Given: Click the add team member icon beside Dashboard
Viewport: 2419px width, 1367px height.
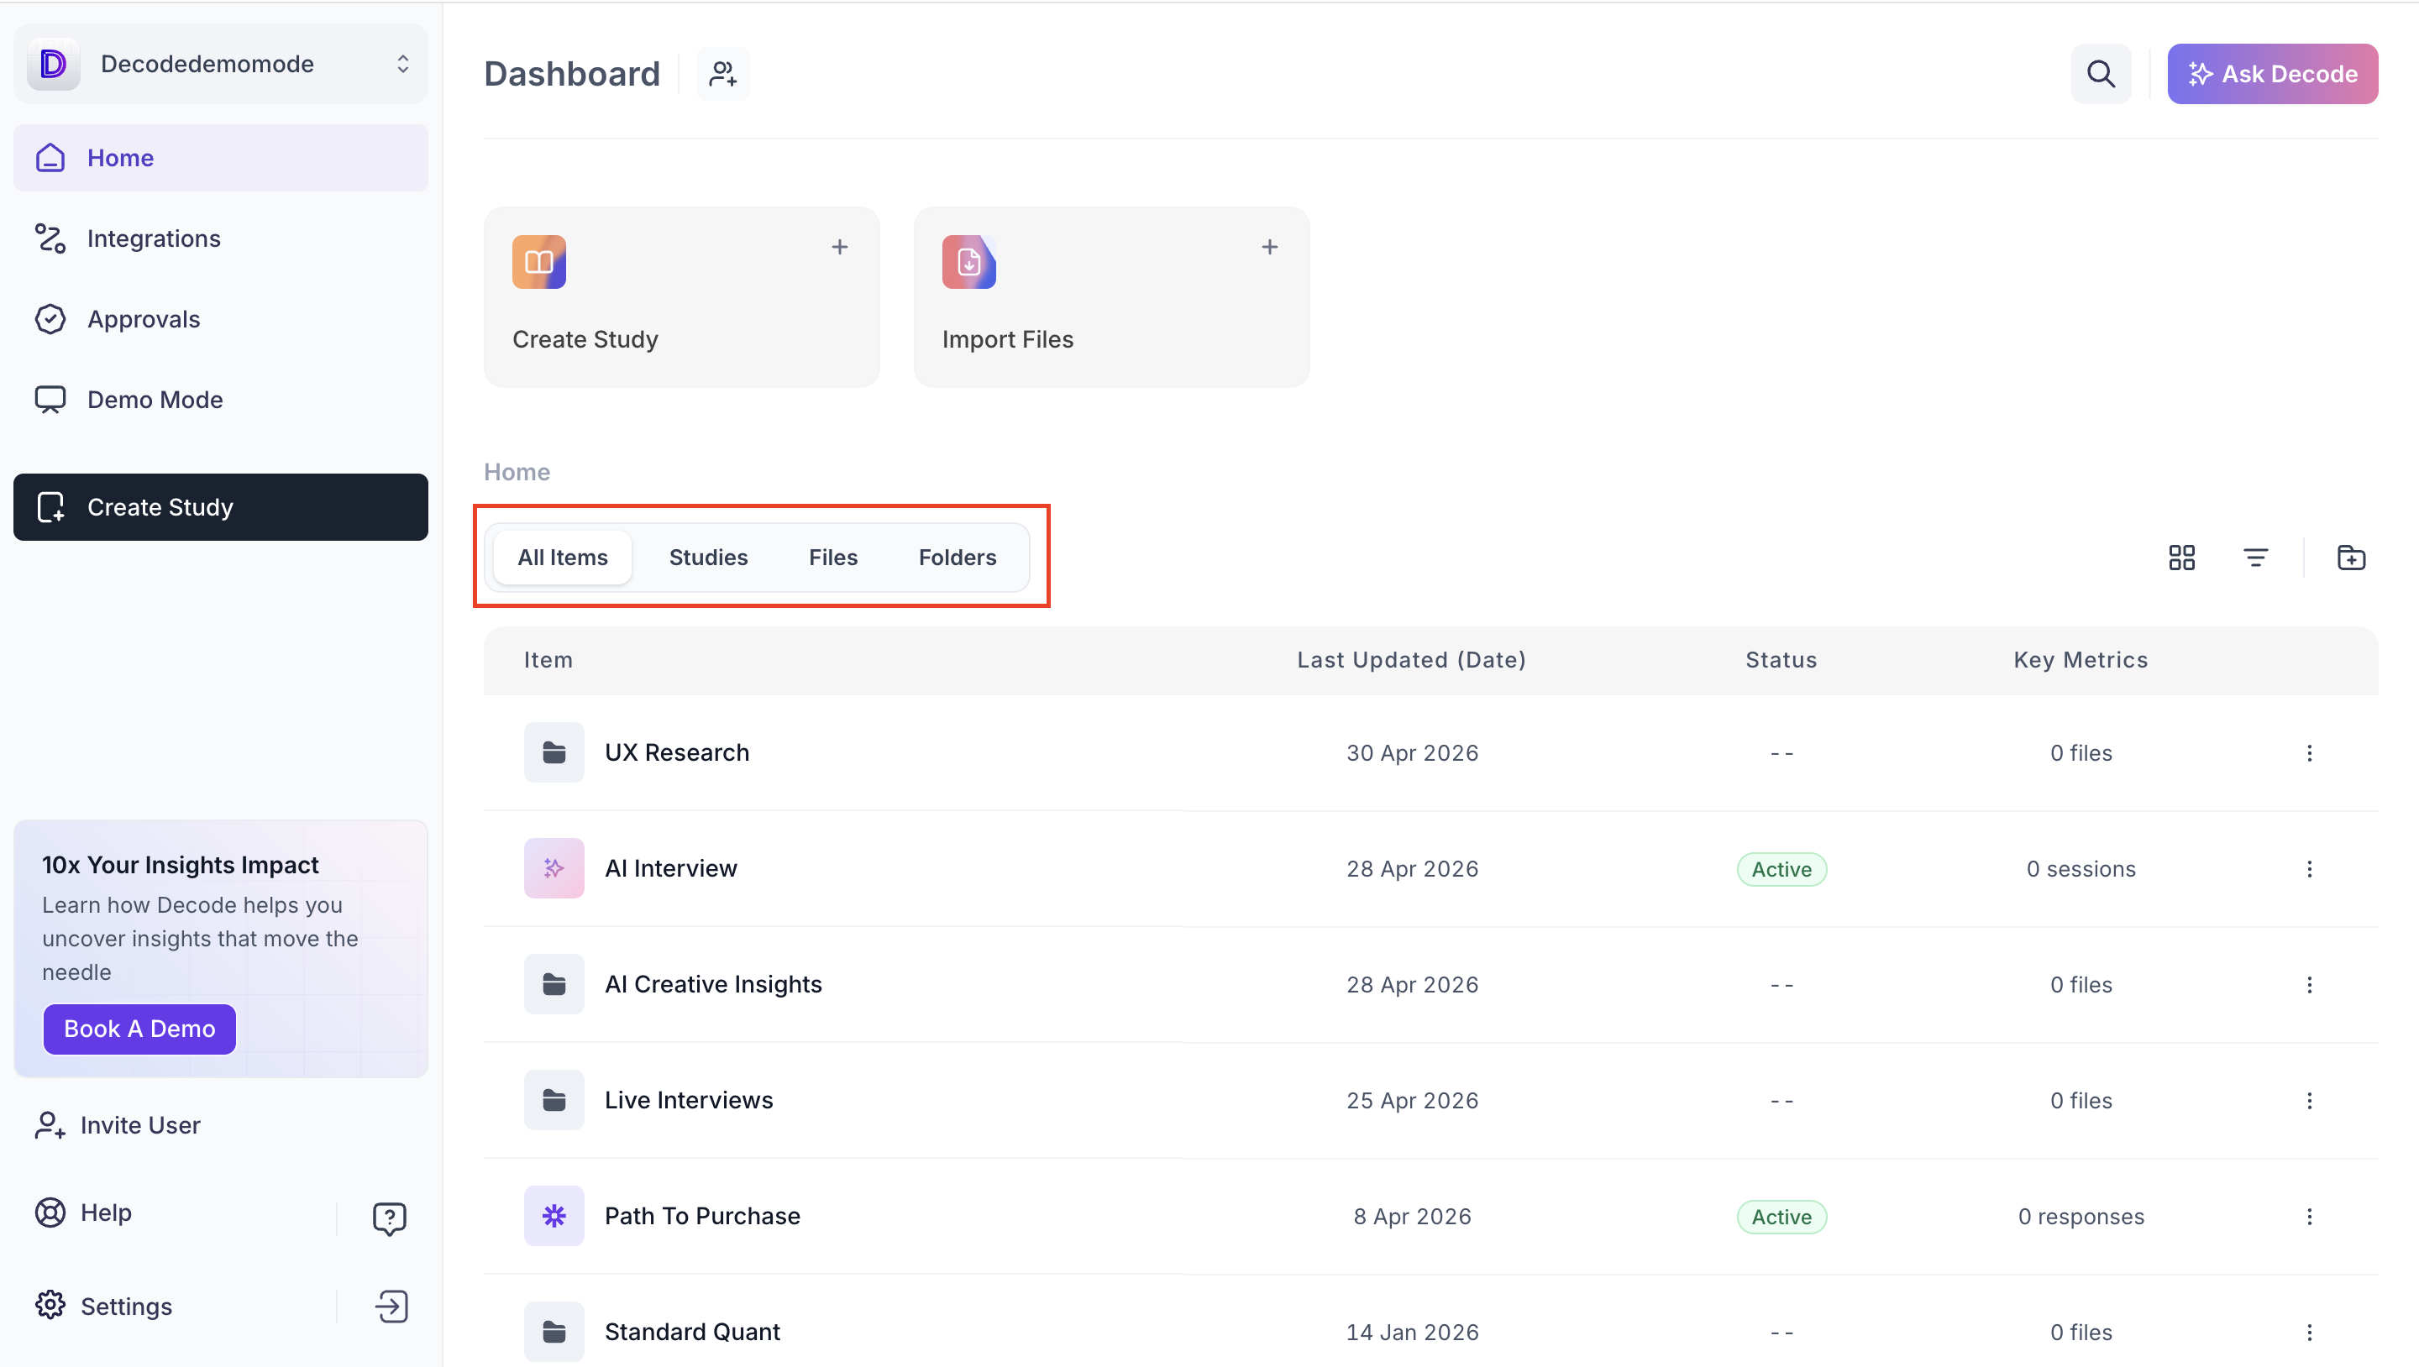Looking at the screenshot, I should (722, 73).
